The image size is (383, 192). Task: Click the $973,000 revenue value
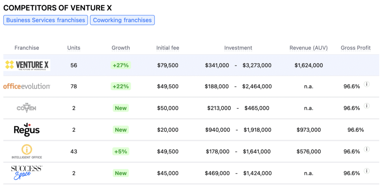[x=309, y=130]
